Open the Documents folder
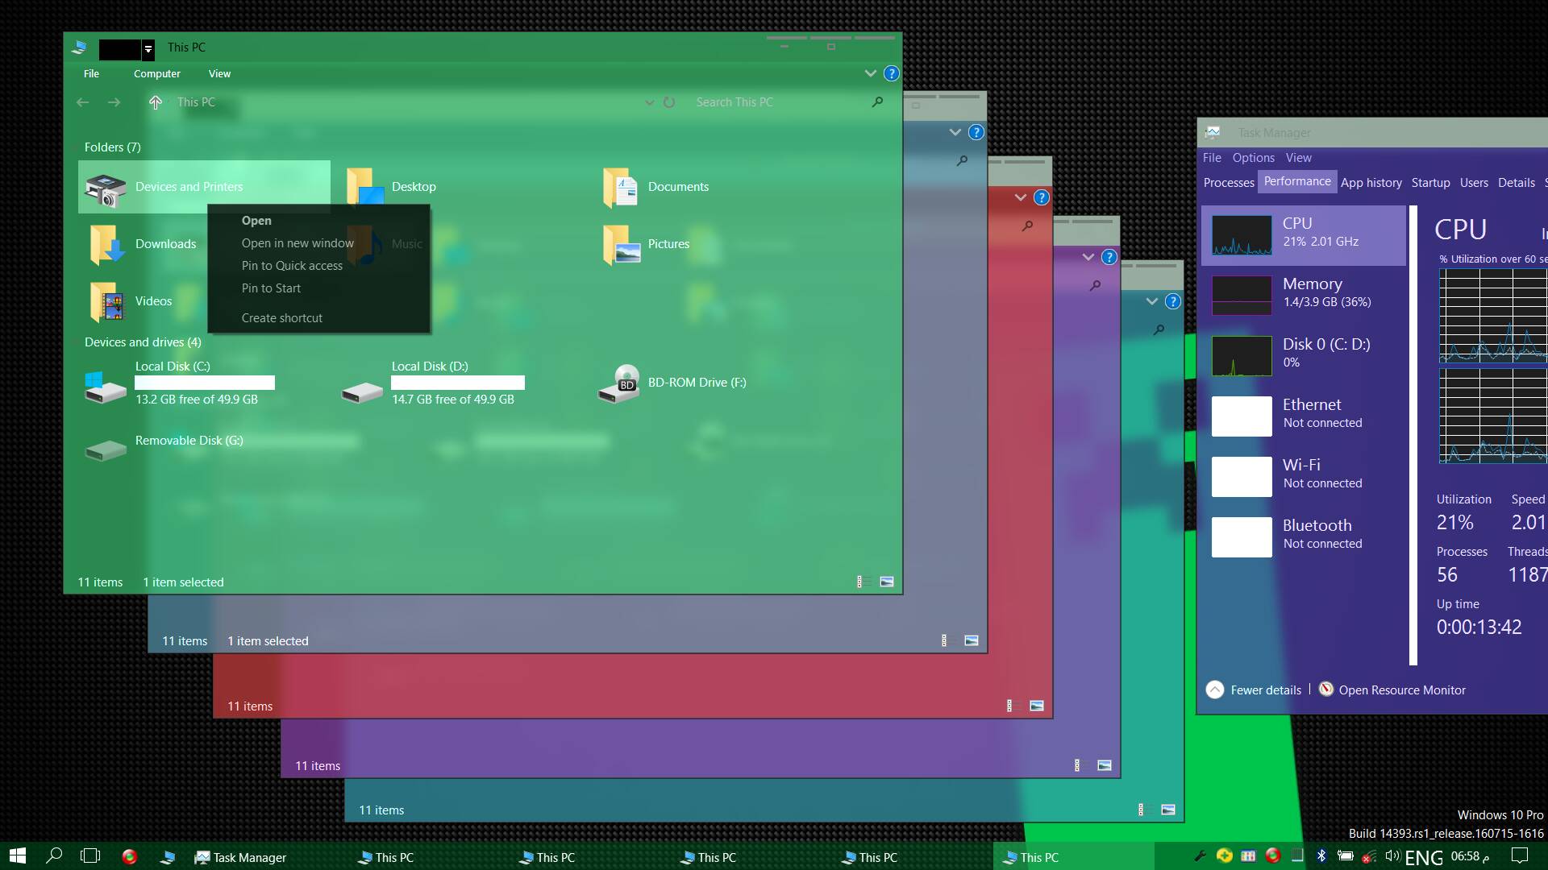Viewport: 1548px width, 870px height. (x=655, y=187)
